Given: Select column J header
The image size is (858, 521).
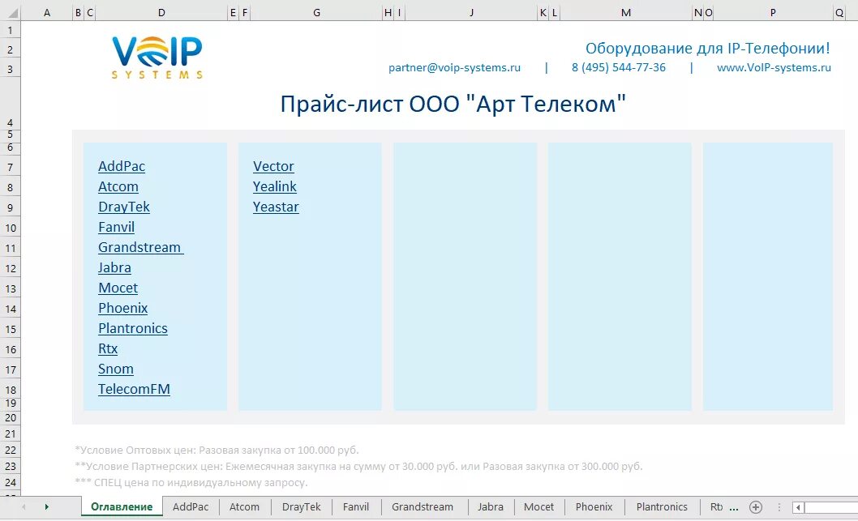Looking at the screenshot, I should pos(471,13).
